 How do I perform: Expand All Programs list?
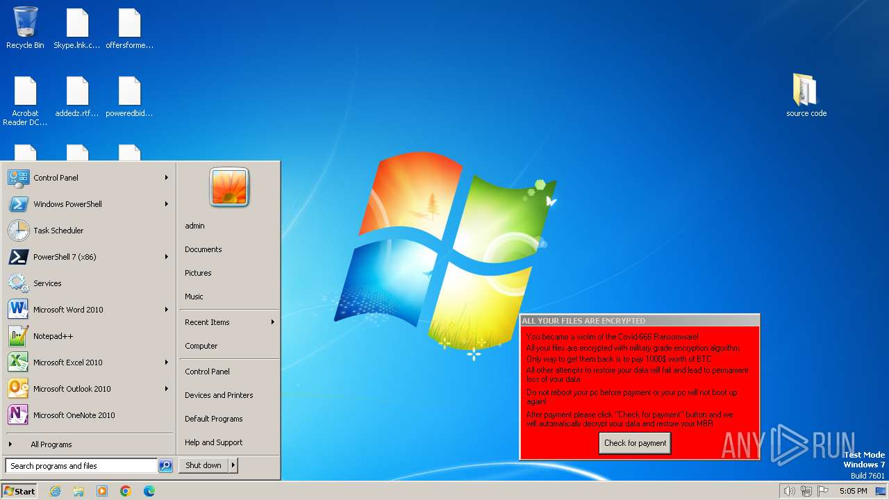pos(89,444)
